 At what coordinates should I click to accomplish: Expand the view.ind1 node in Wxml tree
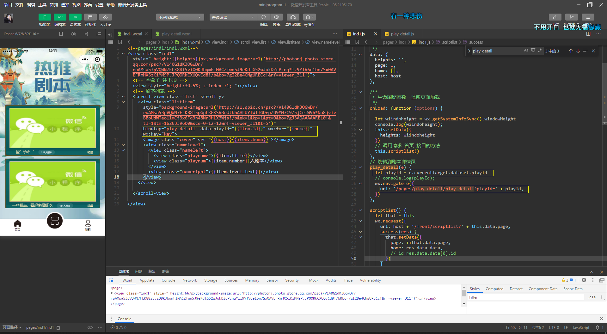(112, 293)
